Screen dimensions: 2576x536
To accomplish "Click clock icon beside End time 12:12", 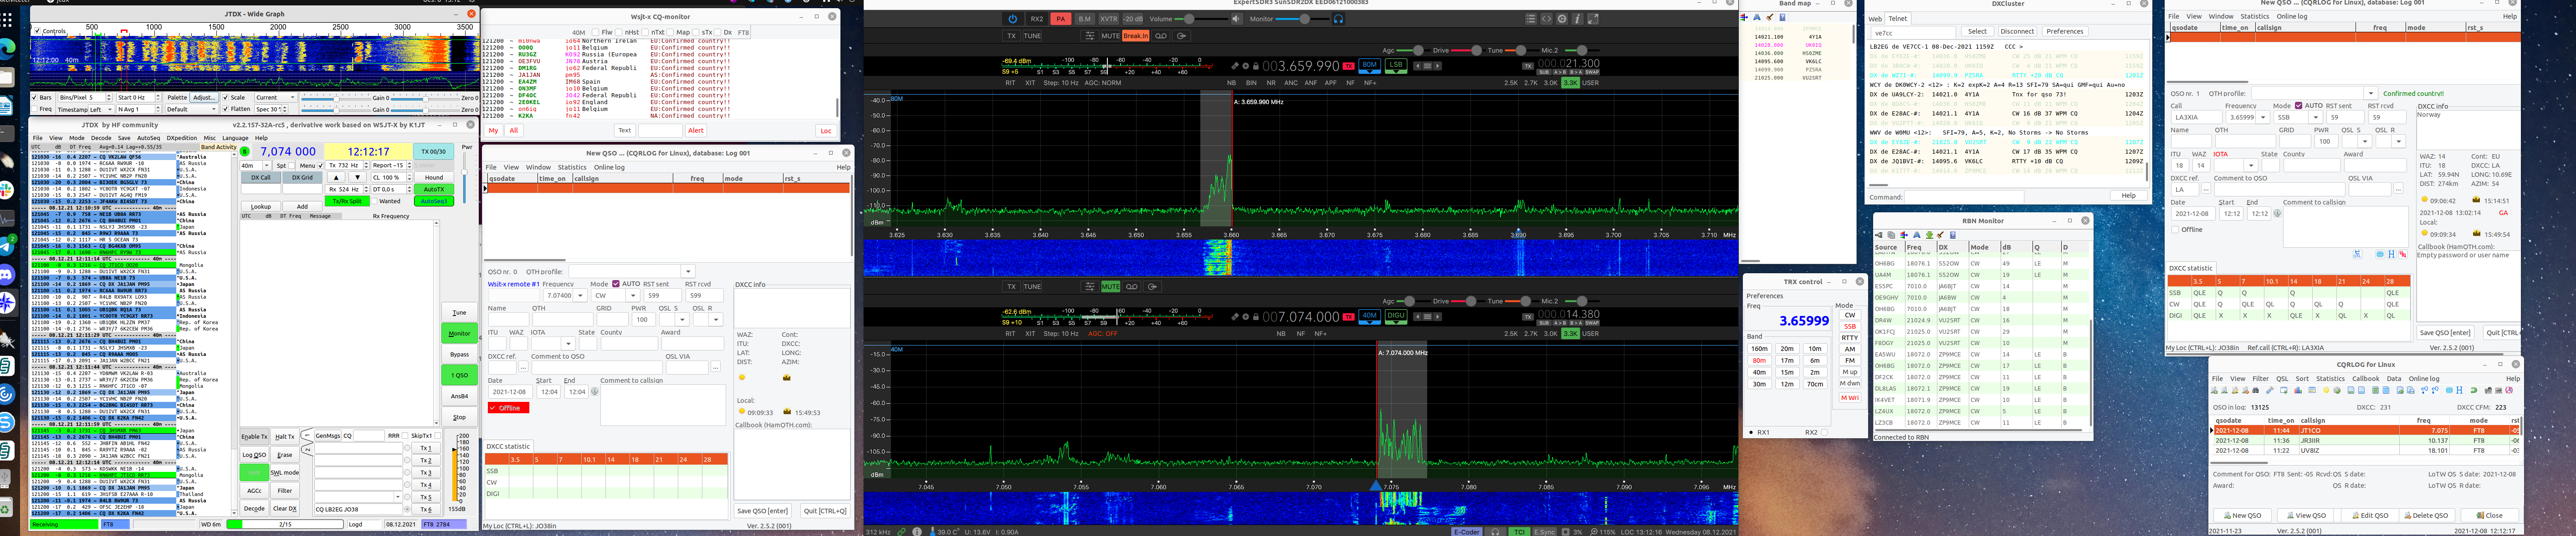I will (x=2278, y=213).
